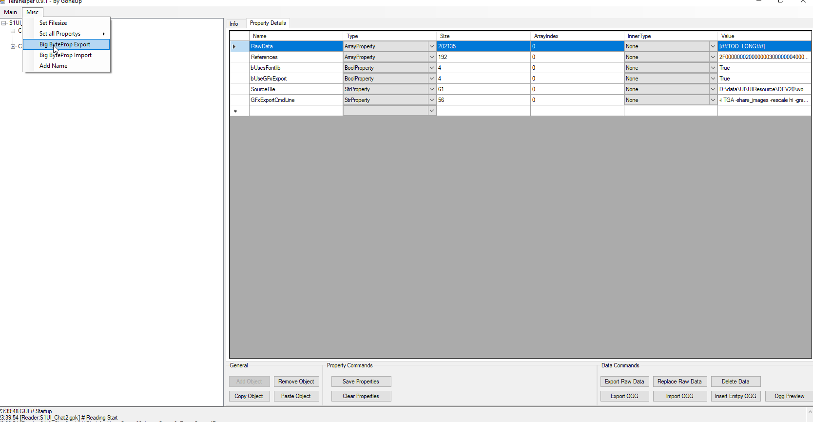Click Import OGG button
This screenshot has width=813, height=422.
[680, 396]
